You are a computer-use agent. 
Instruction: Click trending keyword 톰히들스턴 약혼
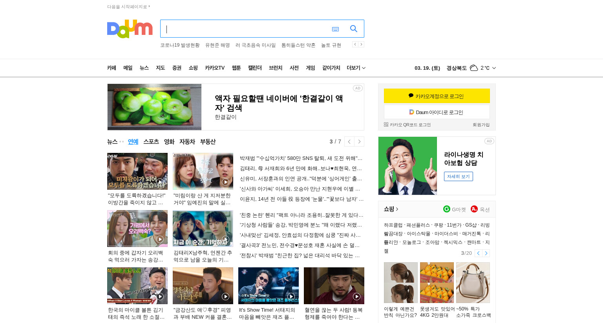(x=298, y=45)
